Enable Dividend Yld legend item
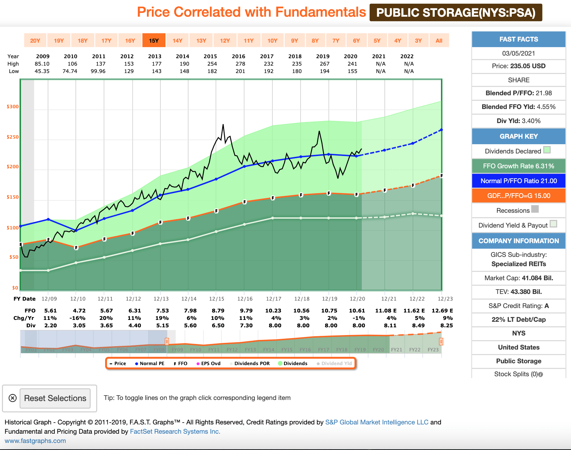Viewport: 571px width, 450px height. [334, 364]
